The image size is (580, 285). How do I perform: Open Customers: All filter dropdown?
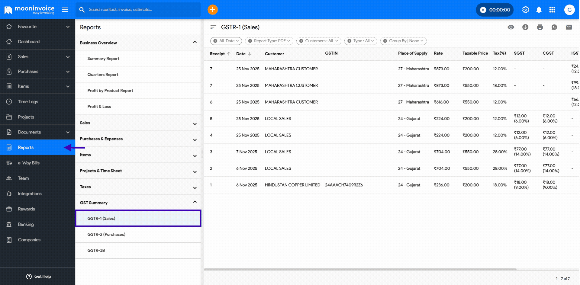(319, 41)
